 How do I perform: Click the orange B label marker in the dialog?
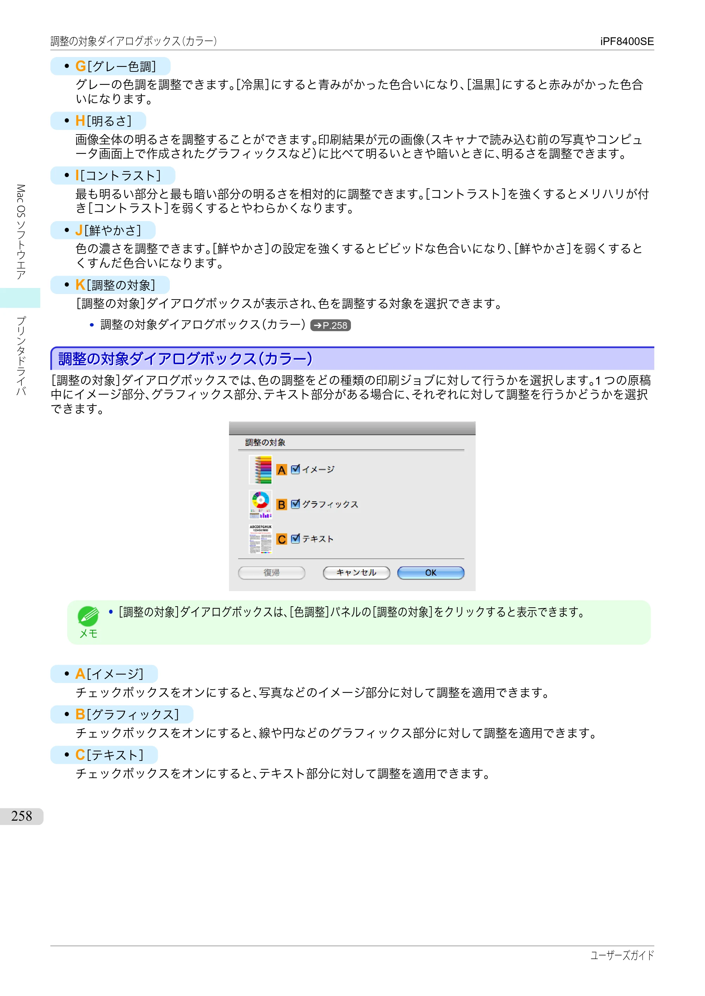tap(282, 505)
